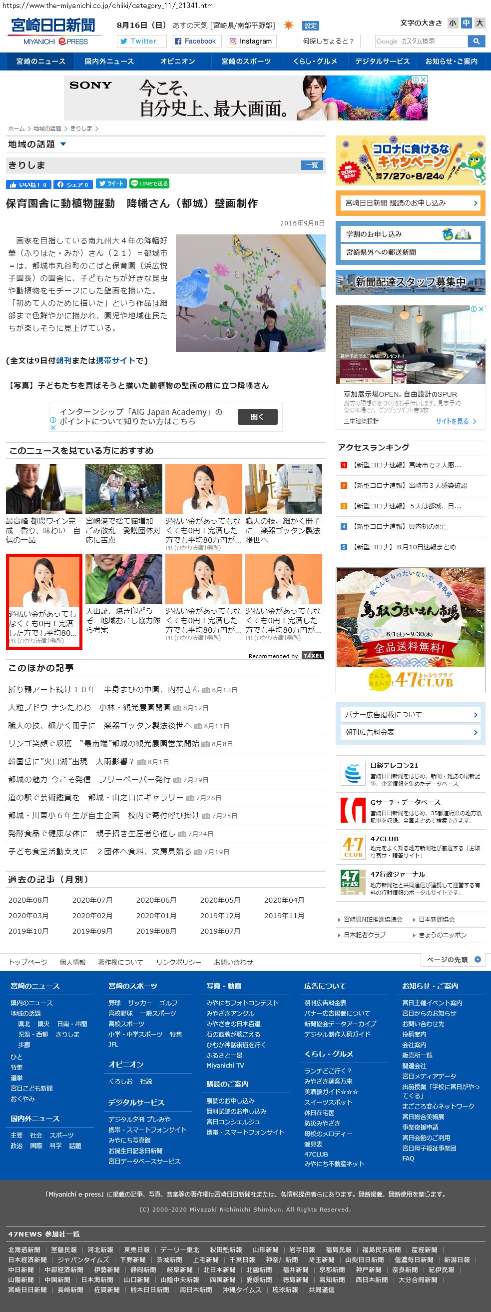The image size is (491, 1312).
Task: Set font size to 小
Action: pyautogui.click(x=453, y=23)
